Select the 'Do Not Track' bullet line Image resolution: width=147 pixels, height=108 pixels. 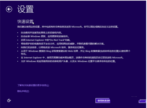click(x=46, y=40)
